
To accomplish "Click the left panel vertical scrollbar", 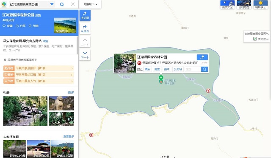I will point(77,45).
